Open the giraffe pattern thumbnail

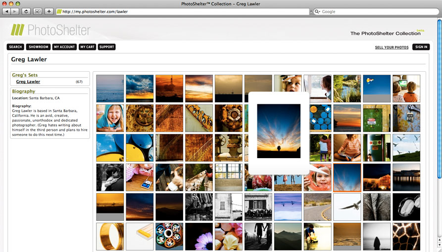tap(406, 237)
